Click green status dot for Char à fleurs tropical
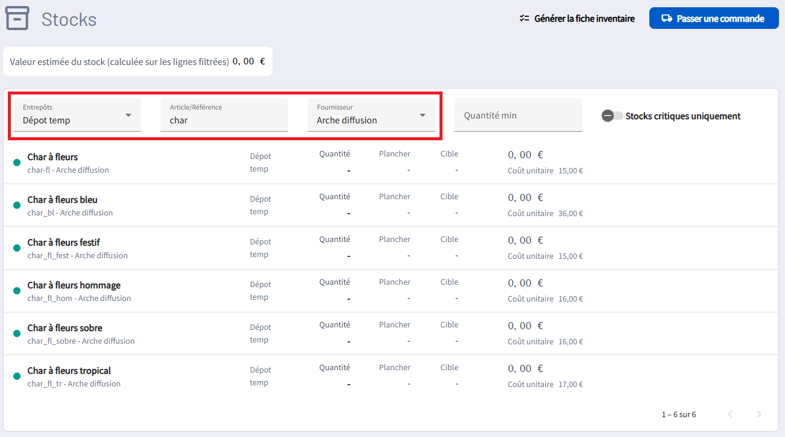785x437 pixels. [17, 376]
